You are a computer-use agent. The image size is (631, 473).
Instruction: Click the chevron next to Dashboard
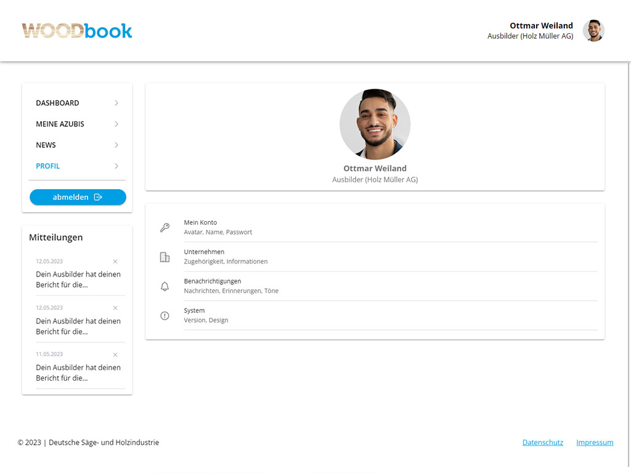116,103
